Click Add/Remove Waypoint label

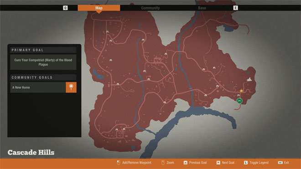[137, 163]
